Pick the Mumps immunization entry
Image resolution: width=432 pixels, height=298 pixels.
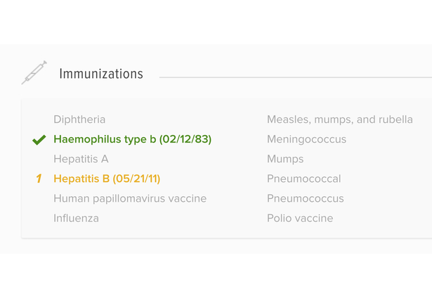click(x=285, y=159)
